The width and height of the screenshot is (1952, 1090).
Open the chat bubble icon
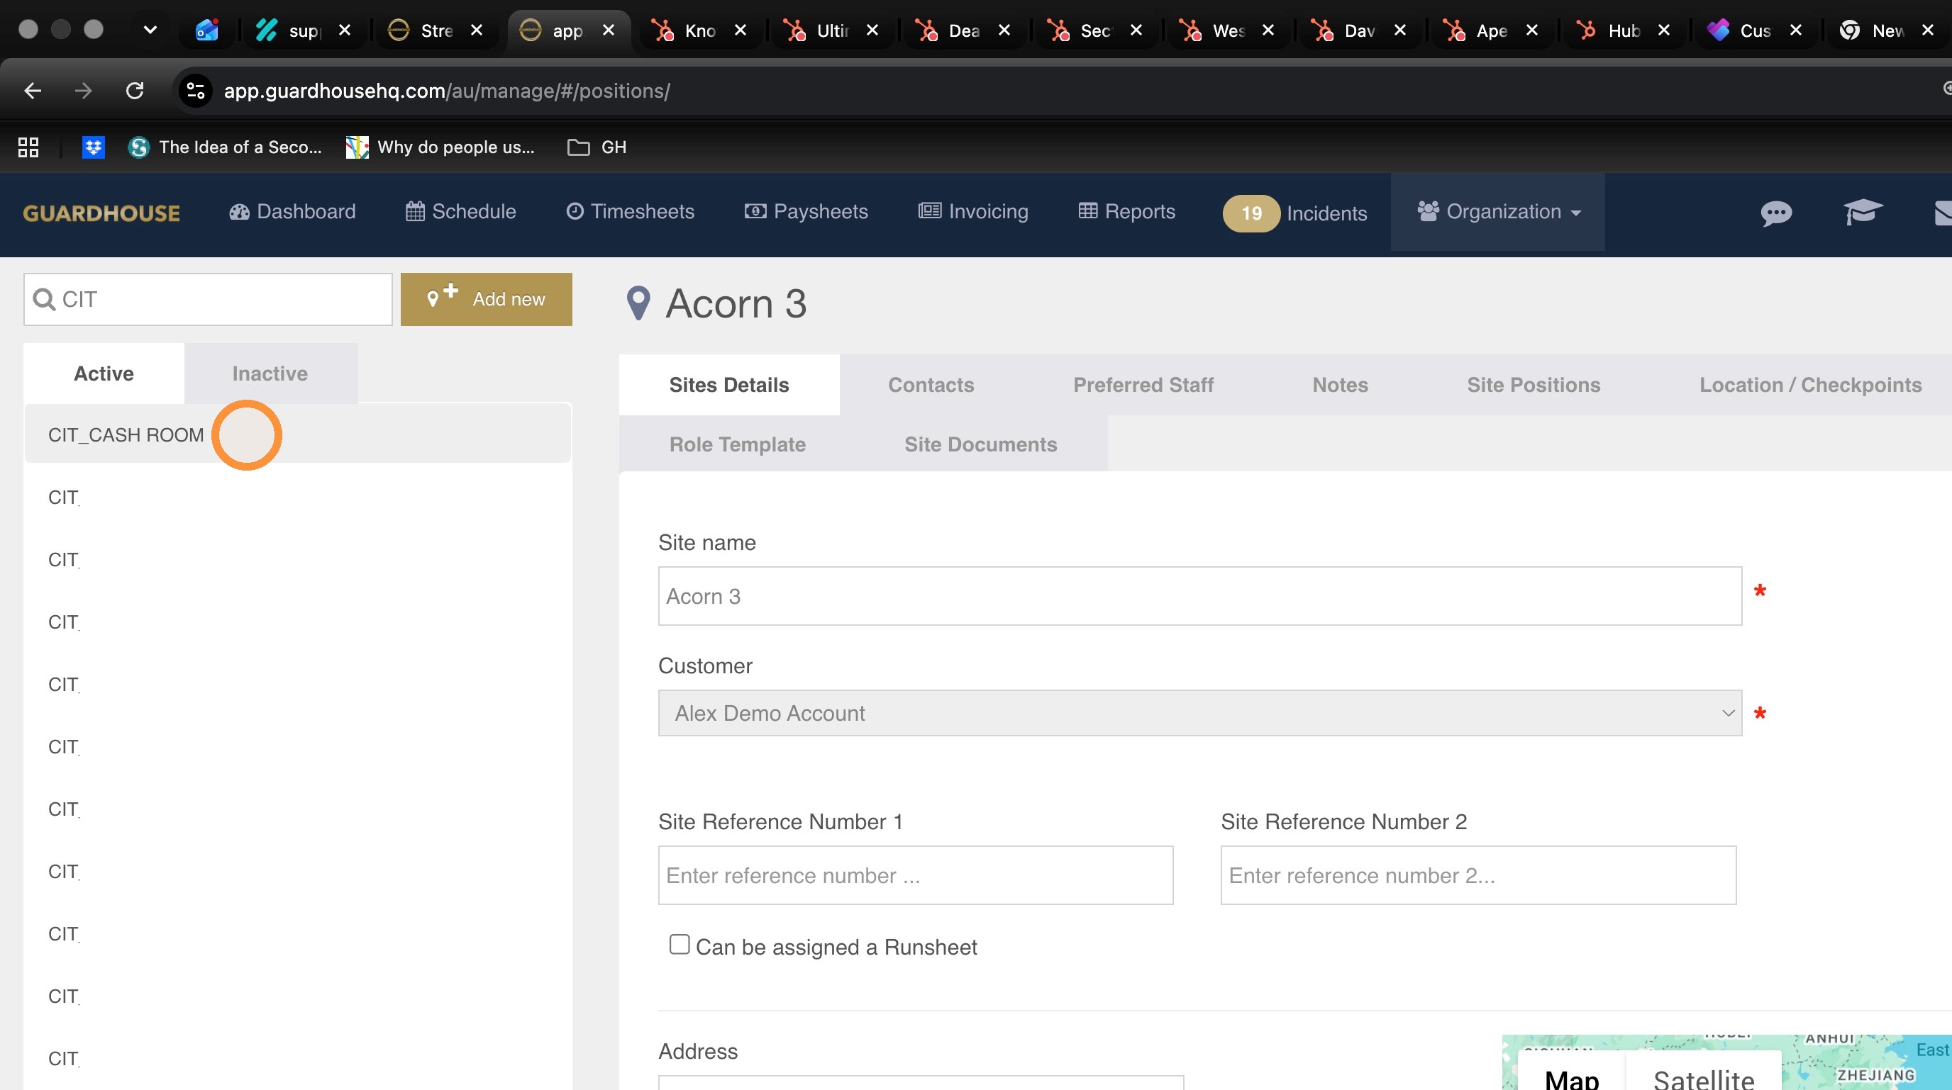coord(1776,213)
